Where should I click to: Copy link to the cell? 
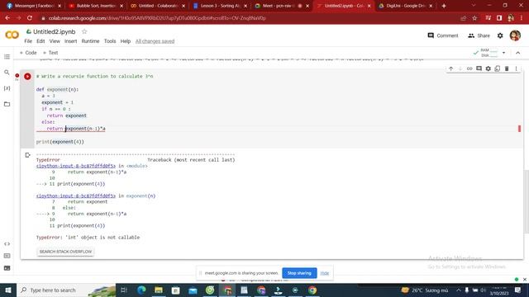(469, 68)
